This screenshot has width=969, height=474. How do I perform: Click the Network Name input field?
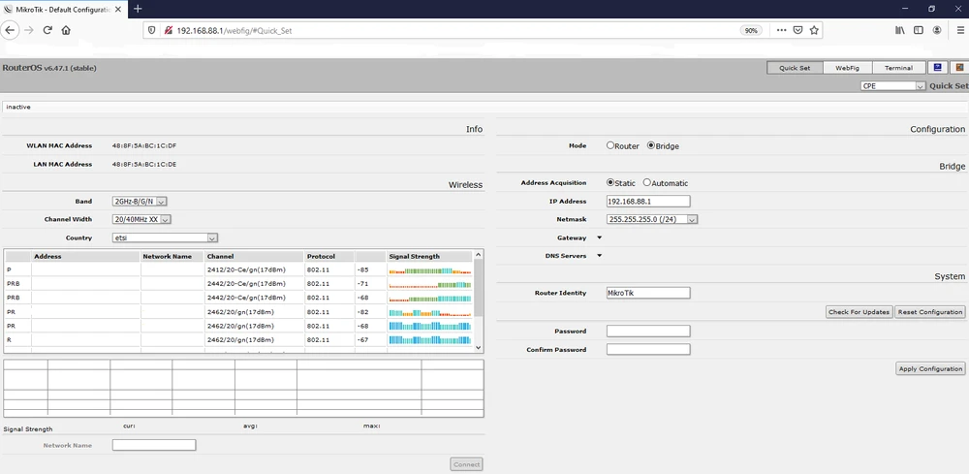[x=154, y=445]
